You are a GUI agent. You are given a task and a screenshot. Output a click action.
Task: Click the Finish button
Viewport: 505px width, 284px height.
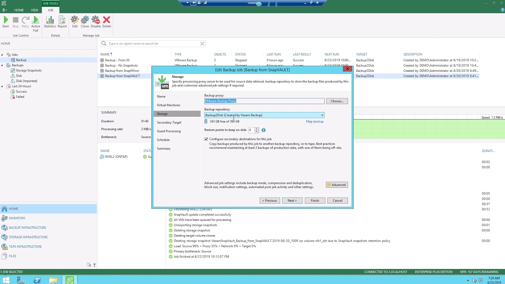point(315,201)
